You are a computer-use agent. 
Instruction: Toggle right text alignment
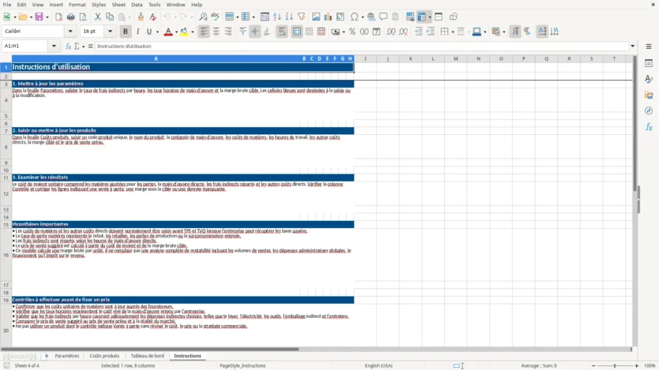click(228, 31)
